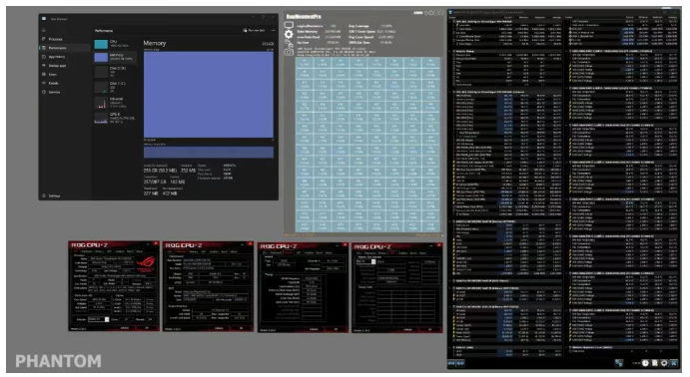Toggle Task Manager hamburger navigation menu
The image size is (690, 377).
click(44, 30)
